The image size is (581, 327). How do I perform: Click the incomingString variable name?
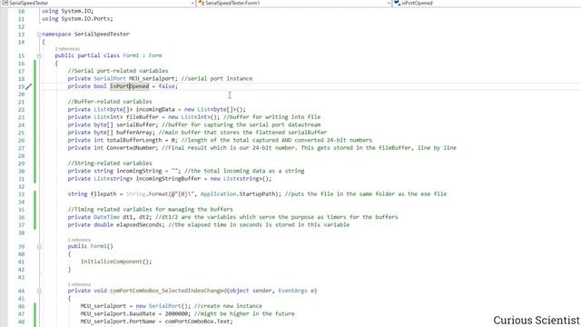click(139, 171)
